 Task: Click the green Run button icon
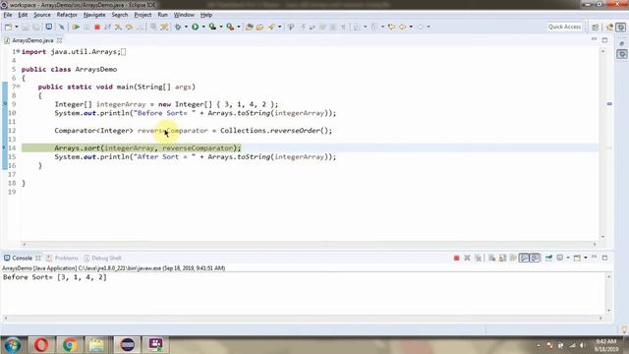click(196, 27)
